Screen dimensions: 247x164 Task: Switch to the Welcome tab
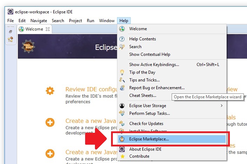click(x=34, y=29)
